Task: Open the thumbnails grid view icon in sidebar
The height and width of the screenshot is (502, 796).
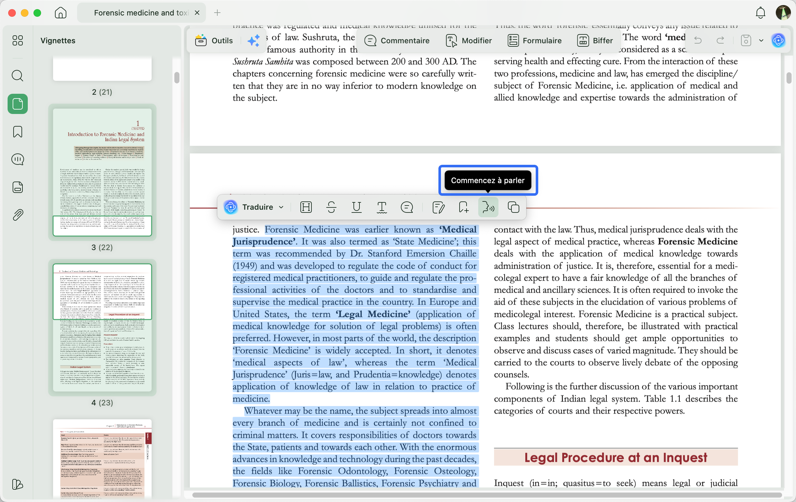Action: [x=17, y=41]
